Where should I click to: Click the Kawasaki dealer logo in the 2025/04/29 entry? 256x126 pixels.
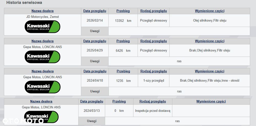42,57
